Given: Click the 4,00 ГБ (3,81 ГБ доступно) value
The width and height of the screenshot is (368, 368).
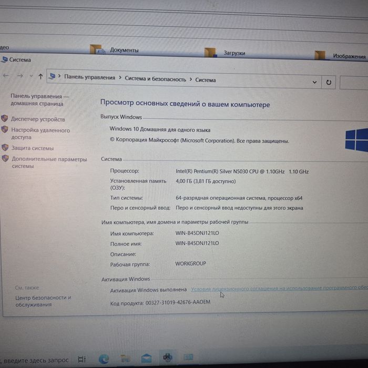Looking at the screenshot, I should (206, 181).
